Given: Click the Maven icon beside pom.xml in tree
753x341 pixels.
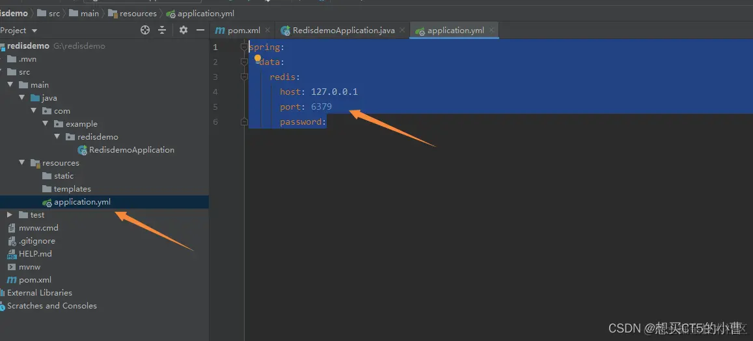Looking at the screenshot, I should 12,280.
